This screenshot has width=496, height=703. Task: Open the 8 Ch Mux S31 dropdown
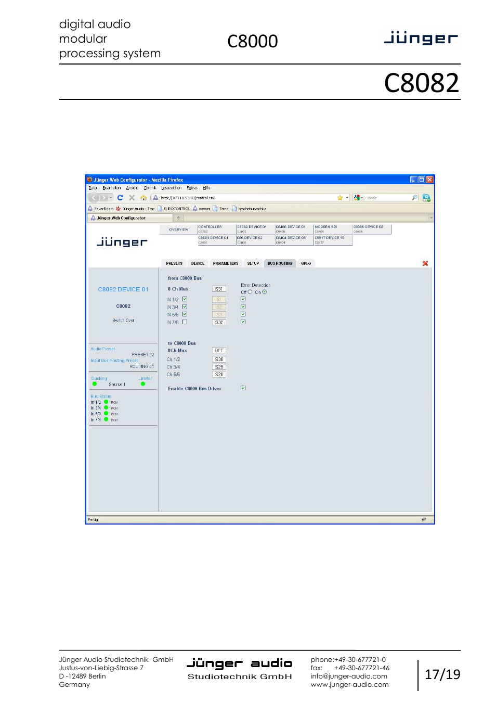click(219, 289)
